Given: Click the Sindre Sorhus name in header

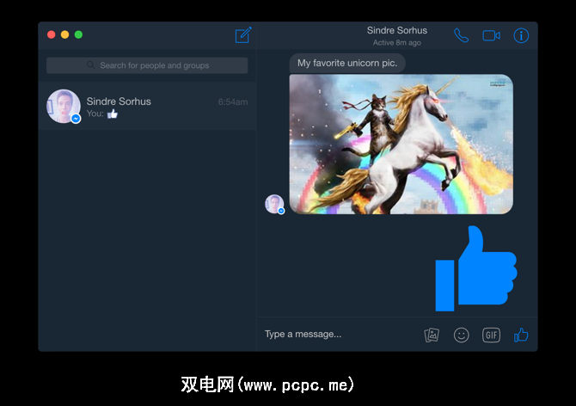Looking at the screenshot, I should point(396,30).
